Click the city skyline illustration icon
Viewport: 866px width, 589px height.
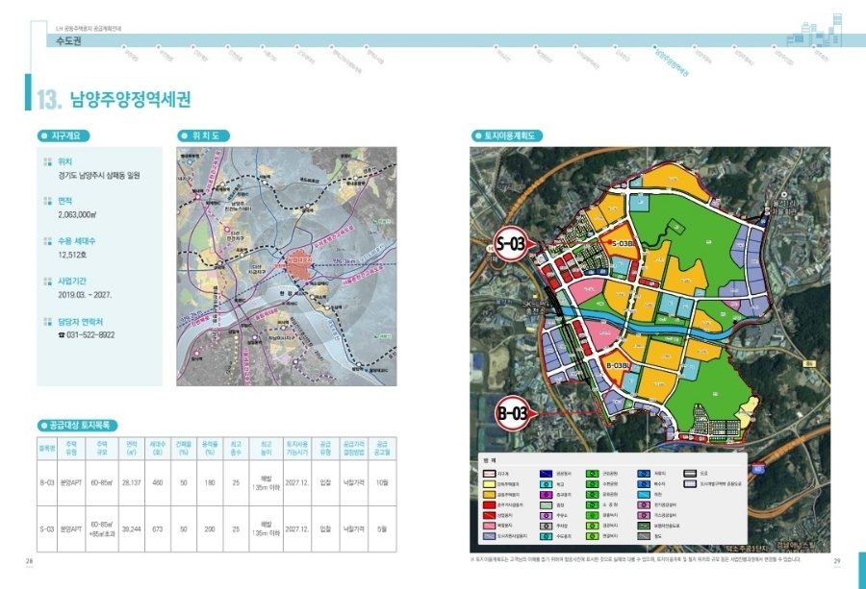click(814, 31)
